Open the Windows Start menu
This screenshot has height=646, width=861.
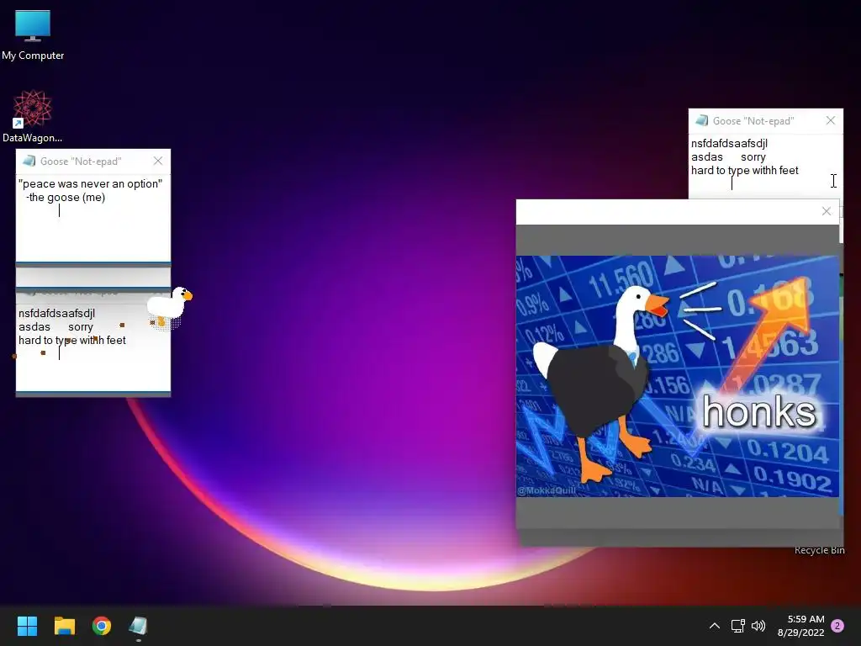(27, 626)
